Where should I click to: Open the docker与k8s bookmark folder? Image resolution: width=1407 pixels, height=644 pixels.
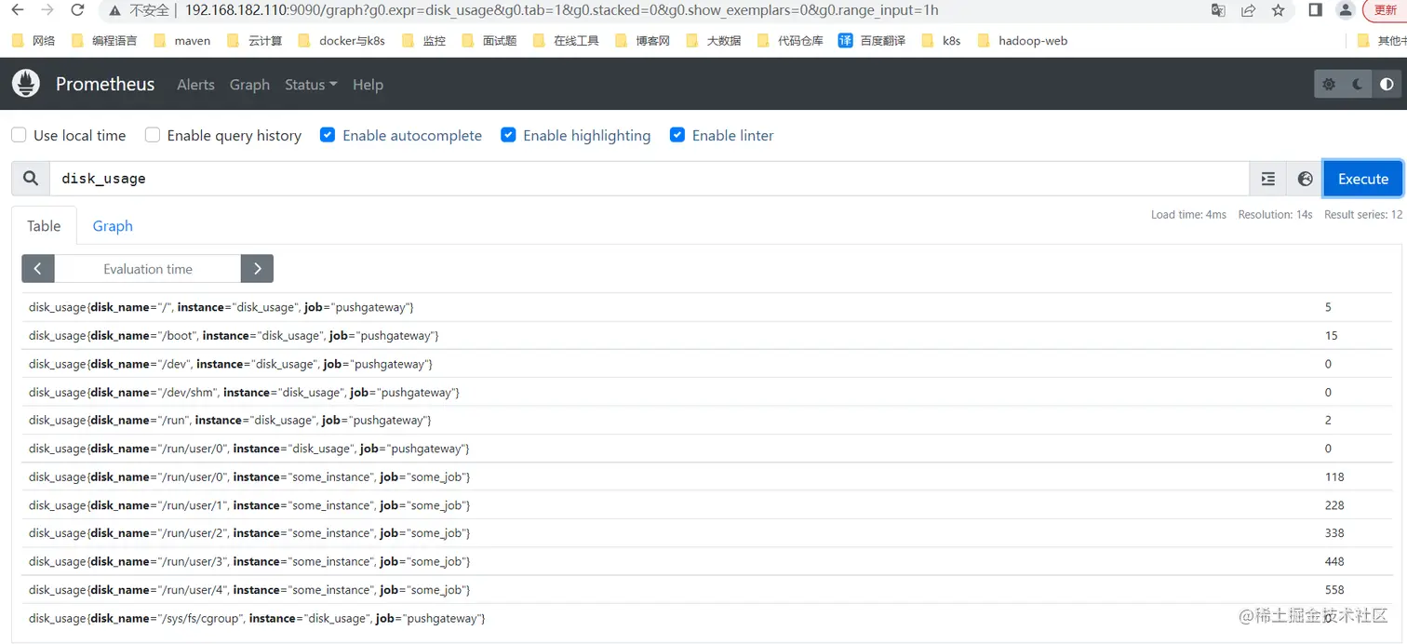point(341,41)
